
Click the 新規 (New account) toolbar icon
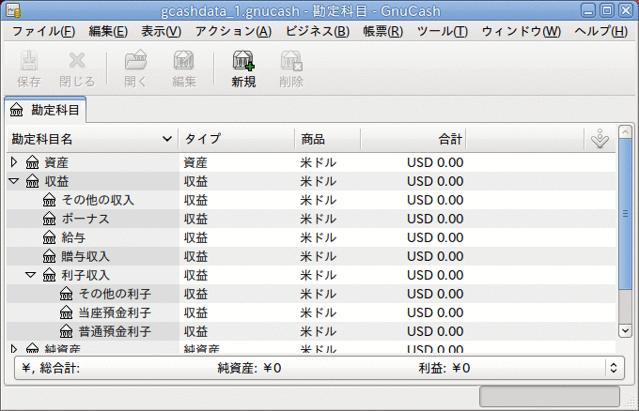coord(243,63)
